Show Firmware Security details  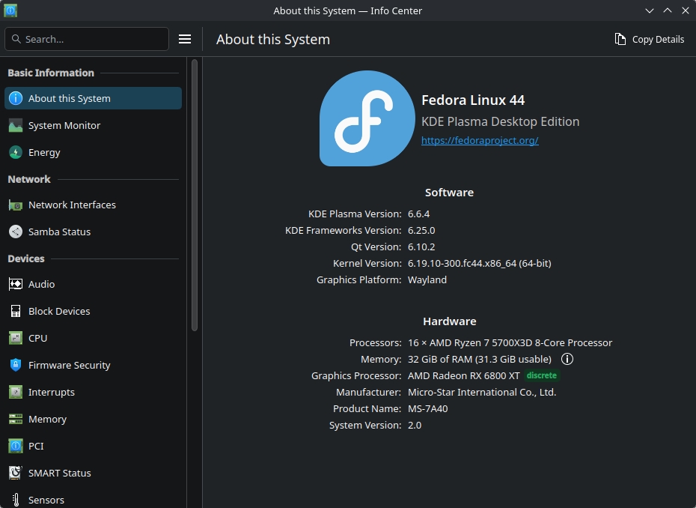(94, 365)
